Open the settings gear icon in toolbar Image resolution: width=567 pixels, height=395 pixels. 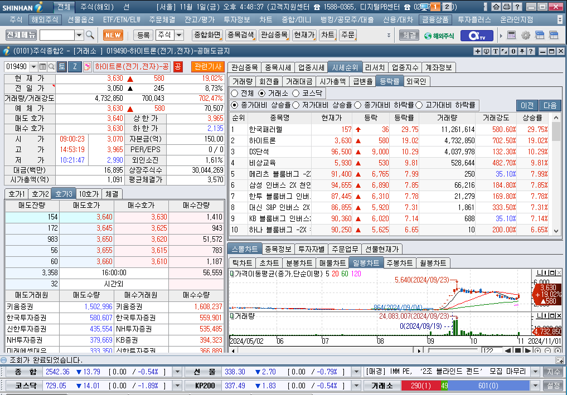pyautogui.click(x=525, y=35)
